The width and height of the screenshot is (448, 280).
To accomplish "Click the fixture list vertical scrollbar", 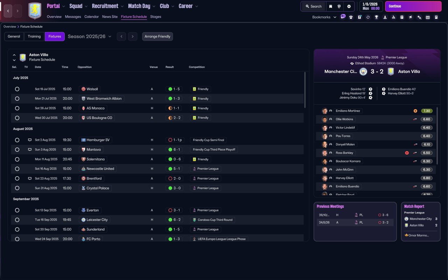I will coord(305,90).
